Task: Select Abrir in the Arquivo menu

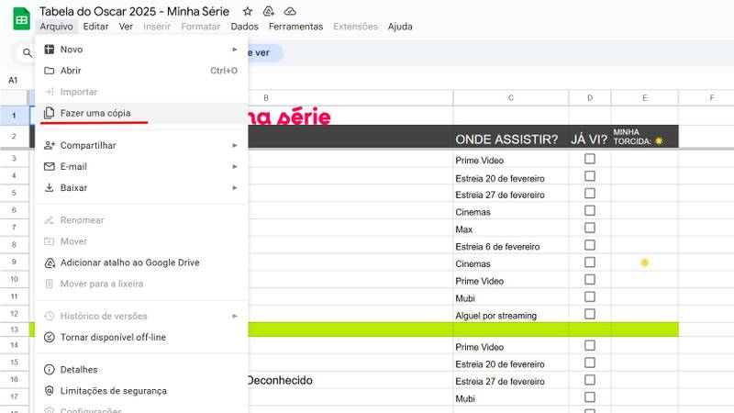Action: point(141,71)
